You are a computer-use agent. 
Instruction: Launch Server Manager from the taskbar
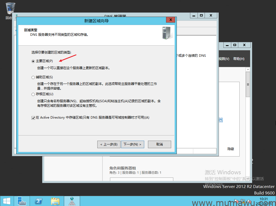[22, 201]
